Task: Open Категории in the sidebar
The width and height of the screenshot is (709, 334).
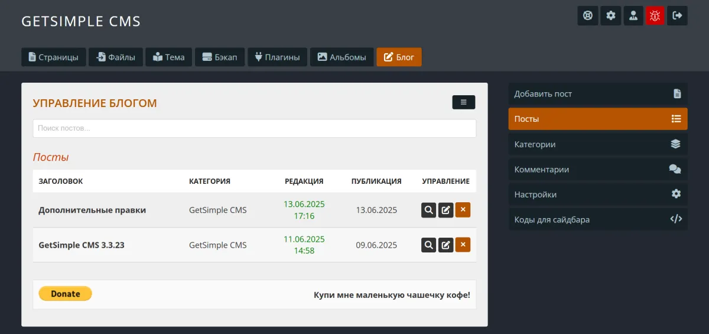Action: [598, 144]
